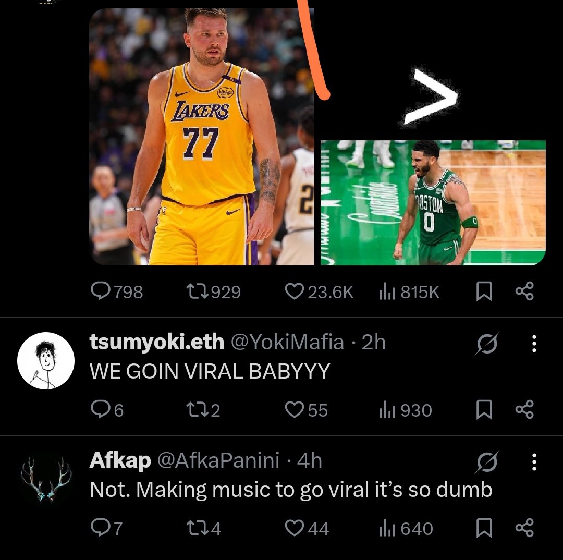
Task: Open Grok icon on tsumyoki.eth's reply
Action: click(x=487, y=344)
